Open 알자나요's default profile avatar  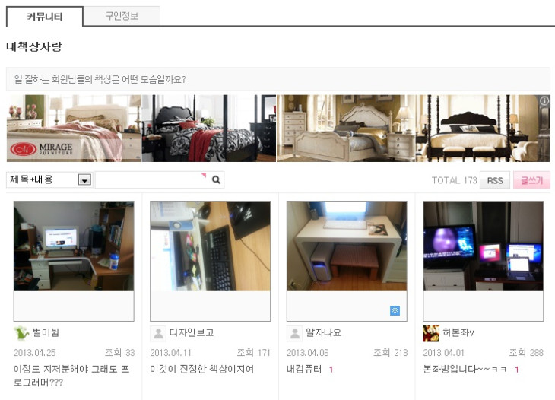[x=295, y=333]
